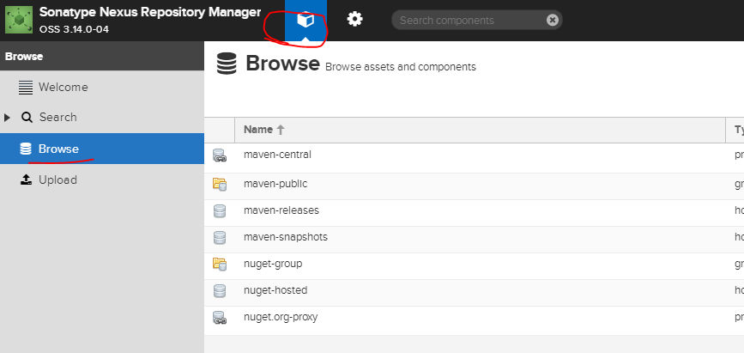Select Welcome in the sidebar
The image size is (744, 353).
click(x=102, y=88)
